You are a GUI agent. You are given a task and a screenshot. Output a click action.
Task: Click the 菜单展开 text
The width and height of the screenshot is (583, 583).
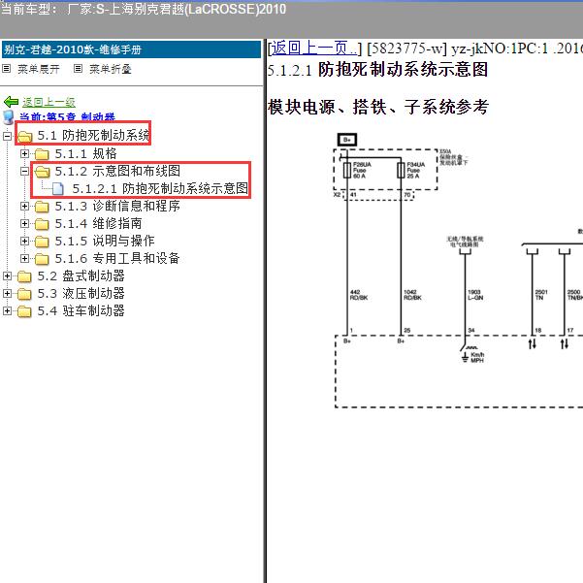(x=38, y=69)
